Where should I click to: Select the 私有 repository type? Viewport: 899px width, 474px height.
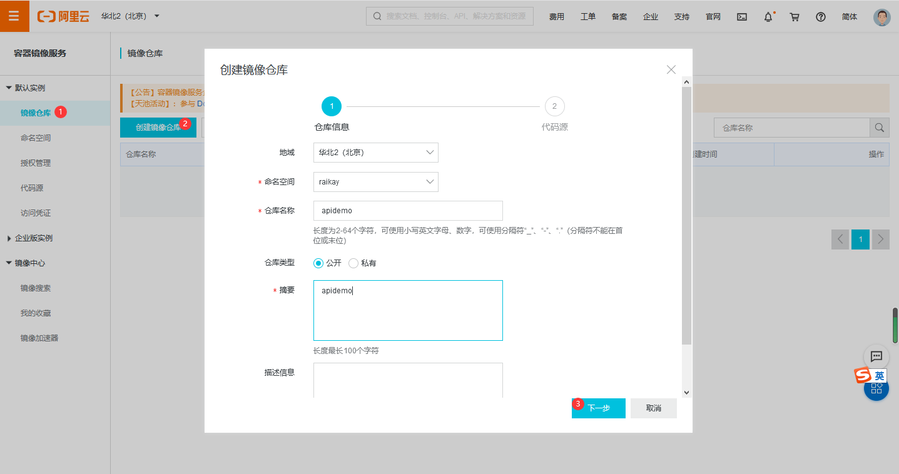(353, 263)
